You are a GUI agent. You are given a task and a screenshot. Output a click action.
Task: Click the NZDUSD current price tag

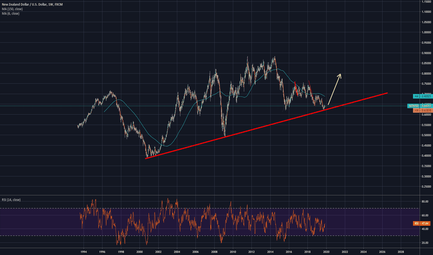420,106
